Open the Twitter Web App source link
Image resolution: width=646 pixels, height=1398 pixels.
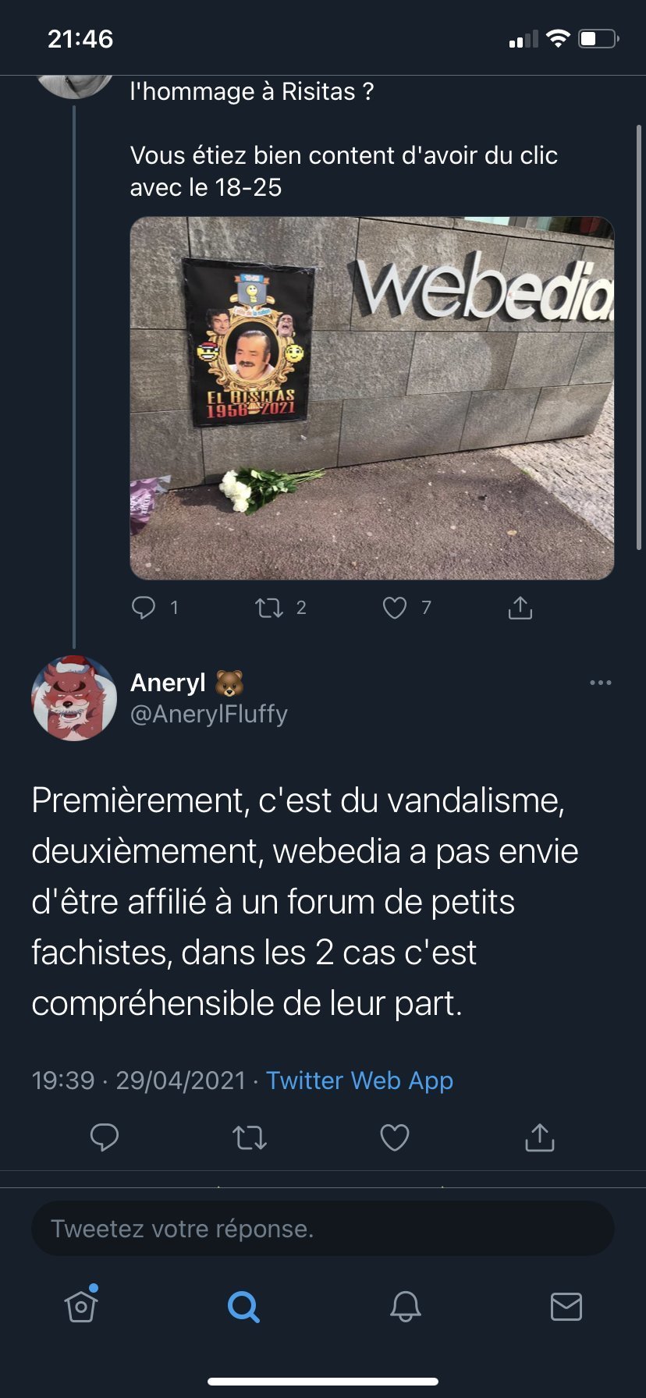click(360, 1080)
